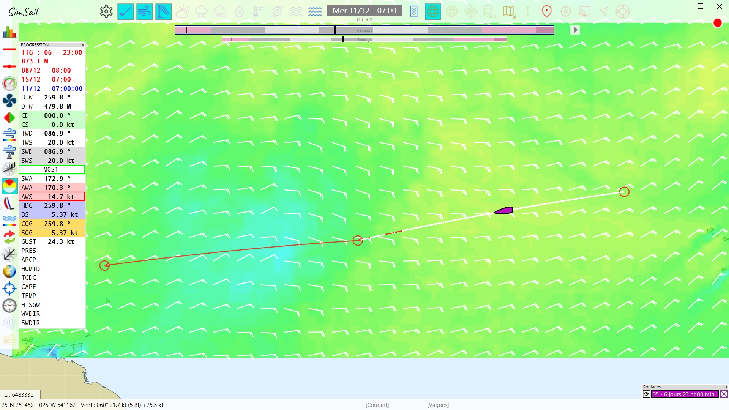Viewport: 729px width, 410px height.
Task: Enable the waves layer icon
Action: click(x=315, y=11)
